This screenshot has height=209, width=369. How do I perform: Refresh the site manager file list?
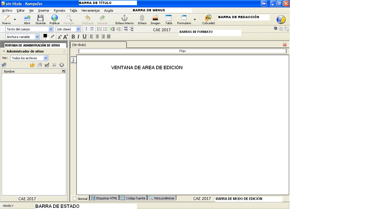pyautogui.click(x=32, y=65)
